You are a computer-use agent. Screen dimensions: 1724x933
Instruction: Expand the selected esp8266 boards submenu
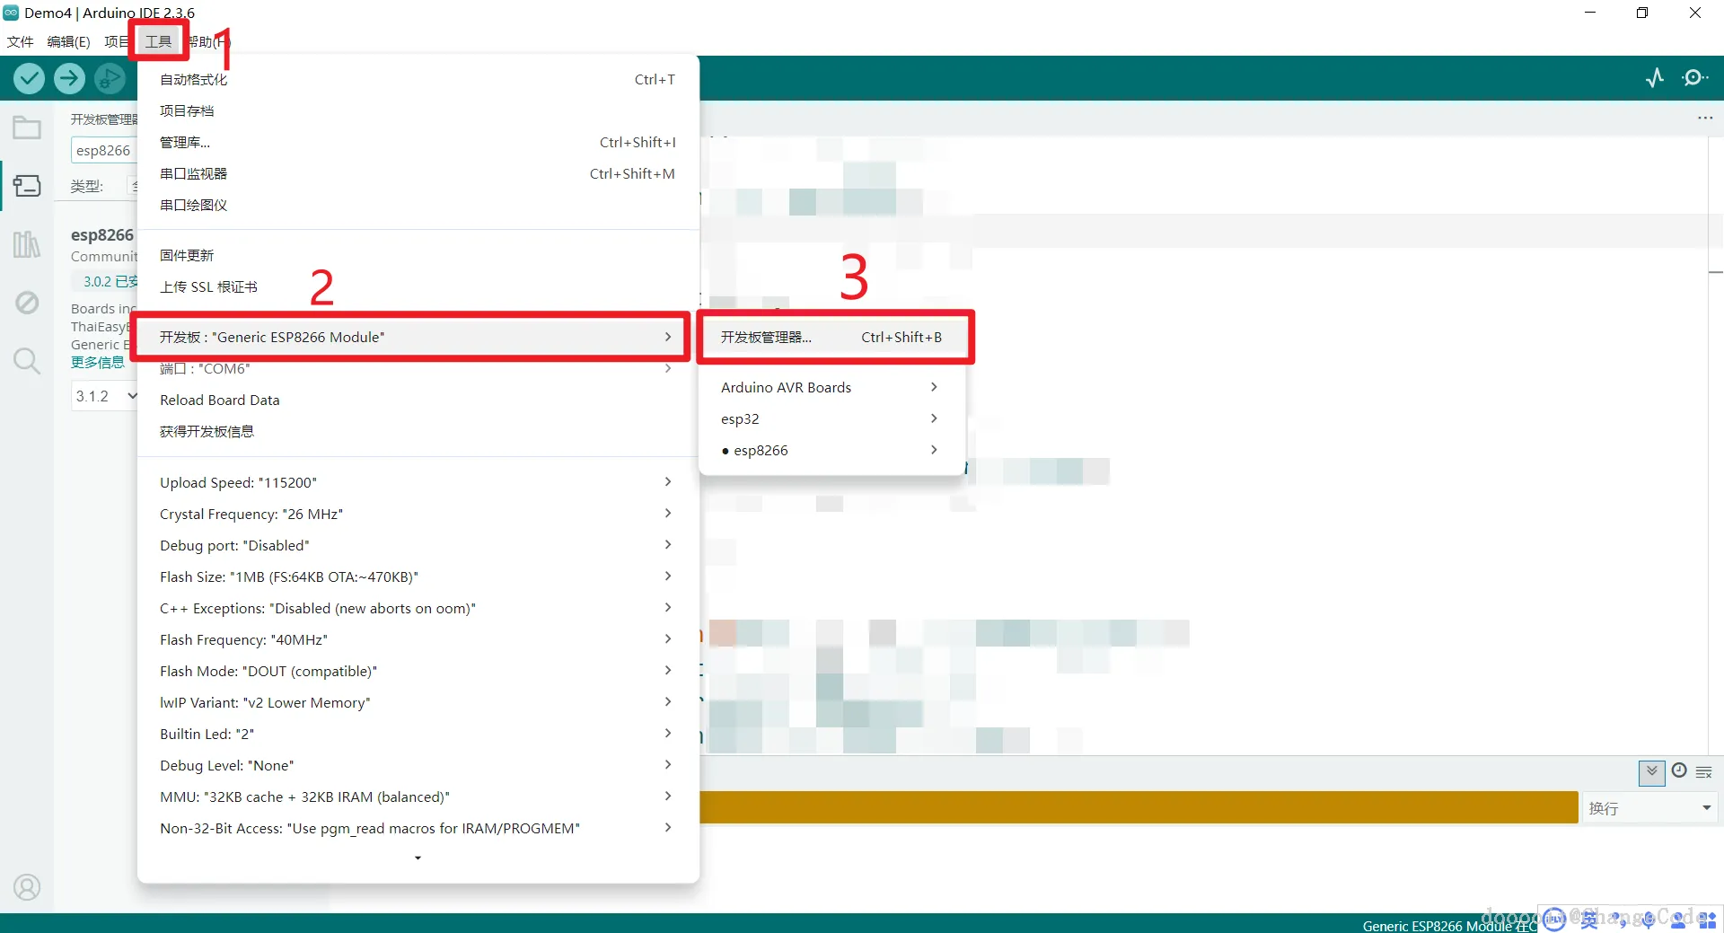pos(831,451)
